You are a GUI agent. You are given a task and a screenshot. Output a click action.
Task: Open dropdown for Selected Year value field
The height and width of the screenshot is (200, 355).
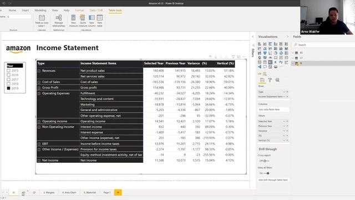(284, 121)
